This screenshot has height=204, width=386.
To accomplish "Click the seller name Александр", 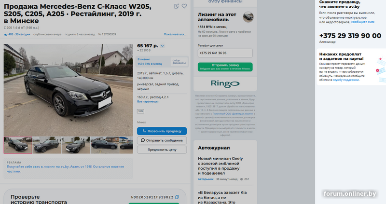I will [x=327, y=42].
